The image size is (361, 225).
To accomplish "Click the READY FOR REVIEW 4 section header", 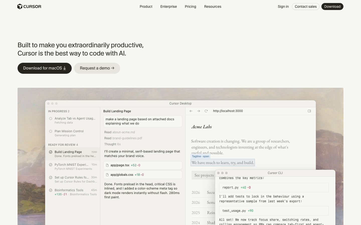I will point(63,145).
